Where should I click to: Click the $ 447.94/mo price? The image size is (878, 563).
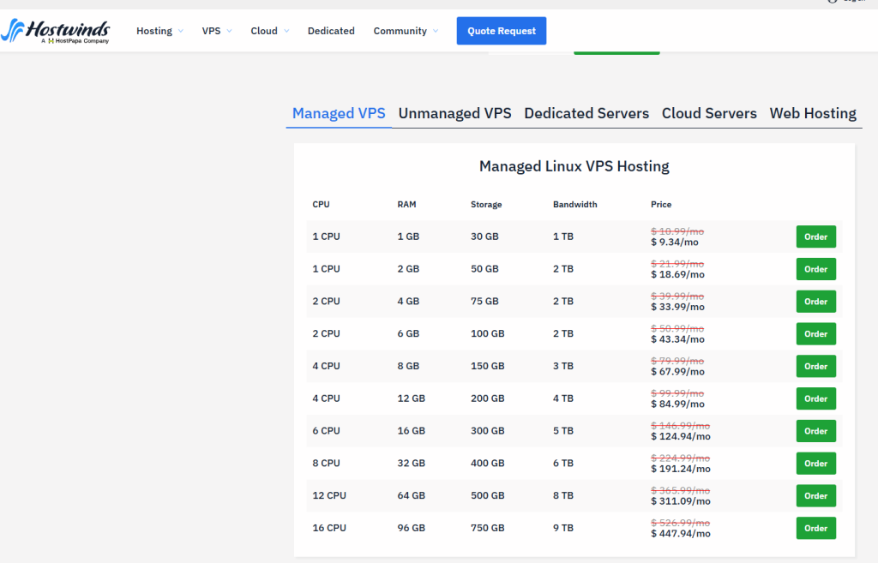point(680,534)
